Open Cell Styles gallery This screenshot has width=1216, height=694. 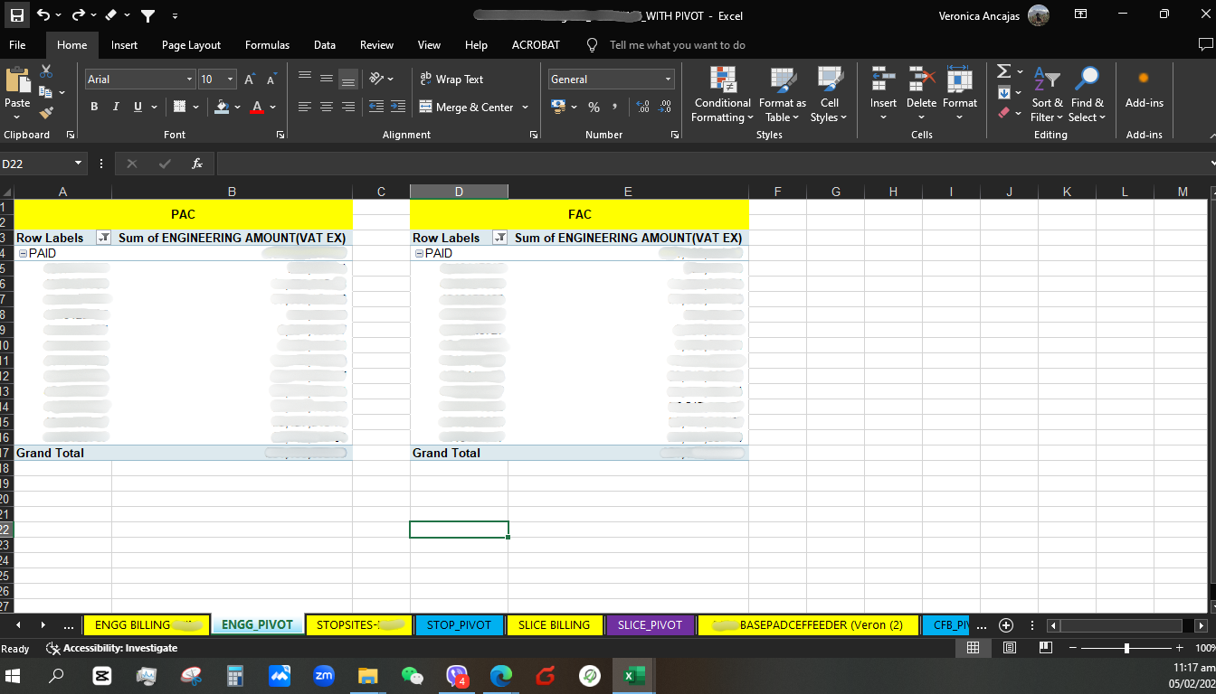pos(829,94)
